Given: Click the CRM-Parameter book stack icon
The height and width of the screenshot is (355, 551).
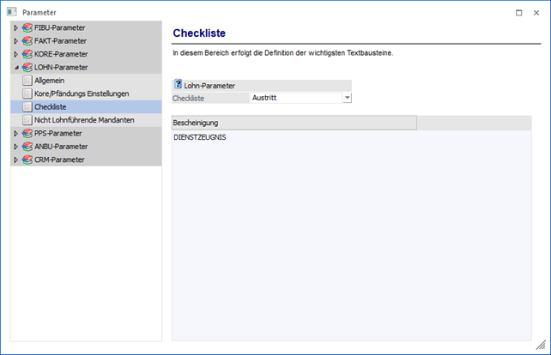Looking at the screenshot, I should [27, 159].
